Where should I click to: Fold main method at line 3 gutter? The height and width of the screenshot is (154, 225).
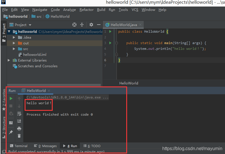(x=117, y=43)
